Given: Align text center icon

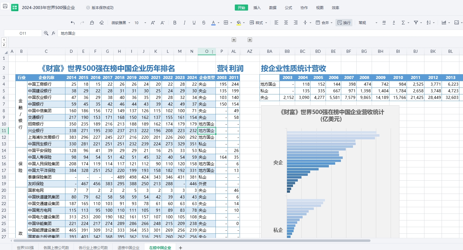Looking at the screenshot, I should (286, 23).
